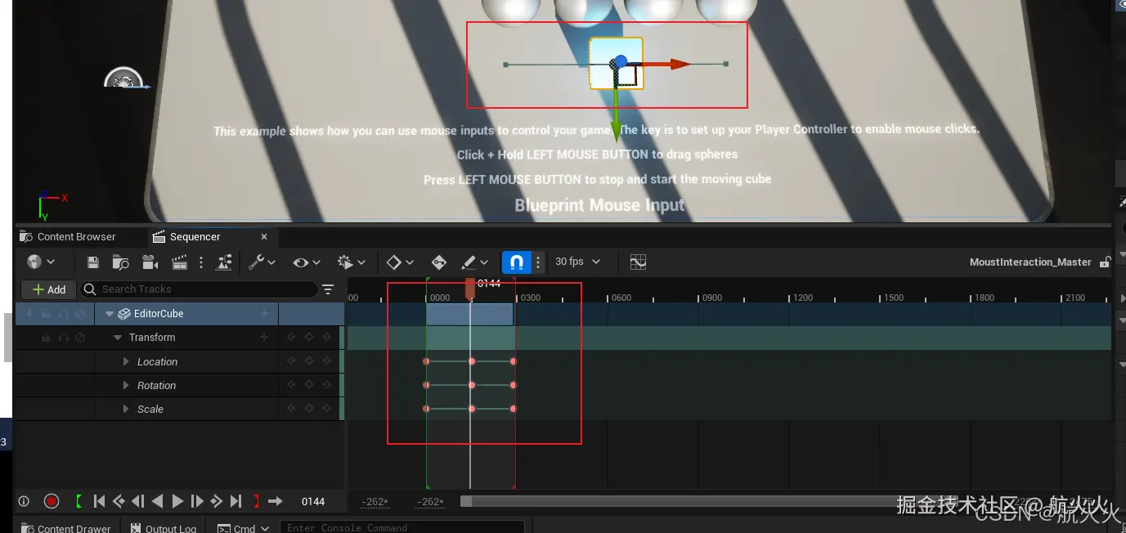Viewport: 1126px width, 533px height.
Task: Expand the Scale channel
Action: coord(126,410)
